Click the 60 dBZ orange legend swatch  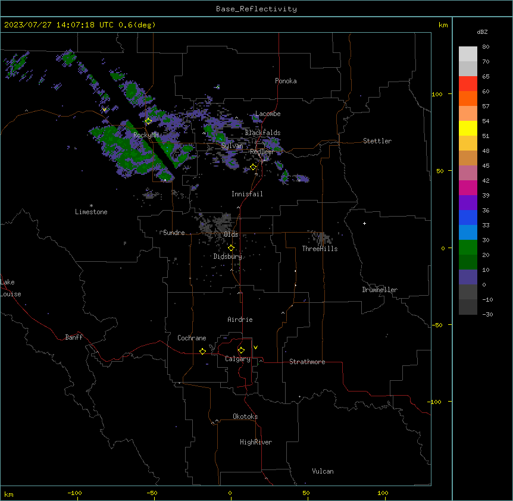click(x=468, y=98)
